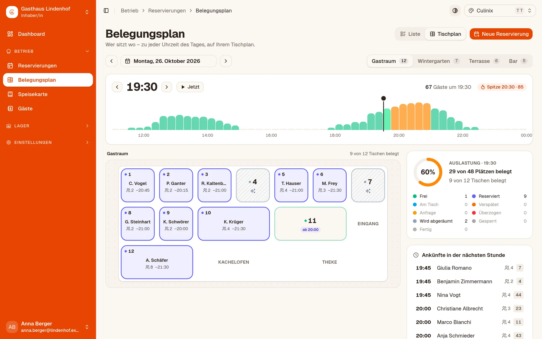The width and height of the screenshot is (542, 339).
Task: Jump to current time with Jetzt
Action: (190, 87)
